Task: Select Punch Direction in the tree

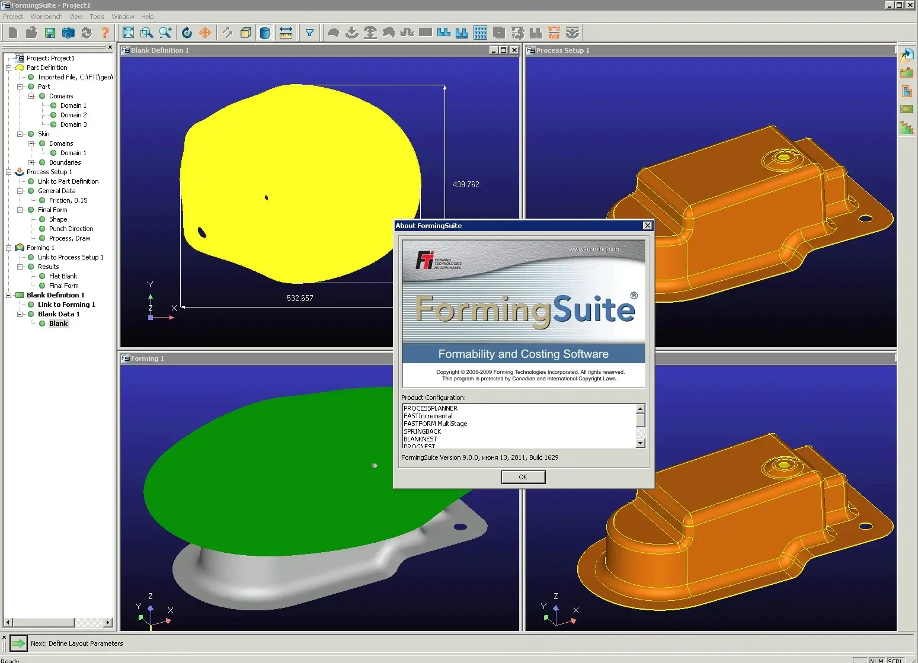Action: pos(71,229)
